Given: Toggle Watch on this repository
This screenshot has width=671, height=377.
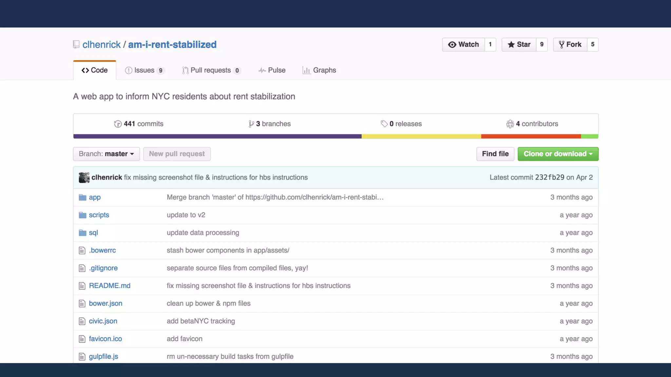Looking at the screenshot, I should pos(463,45).
